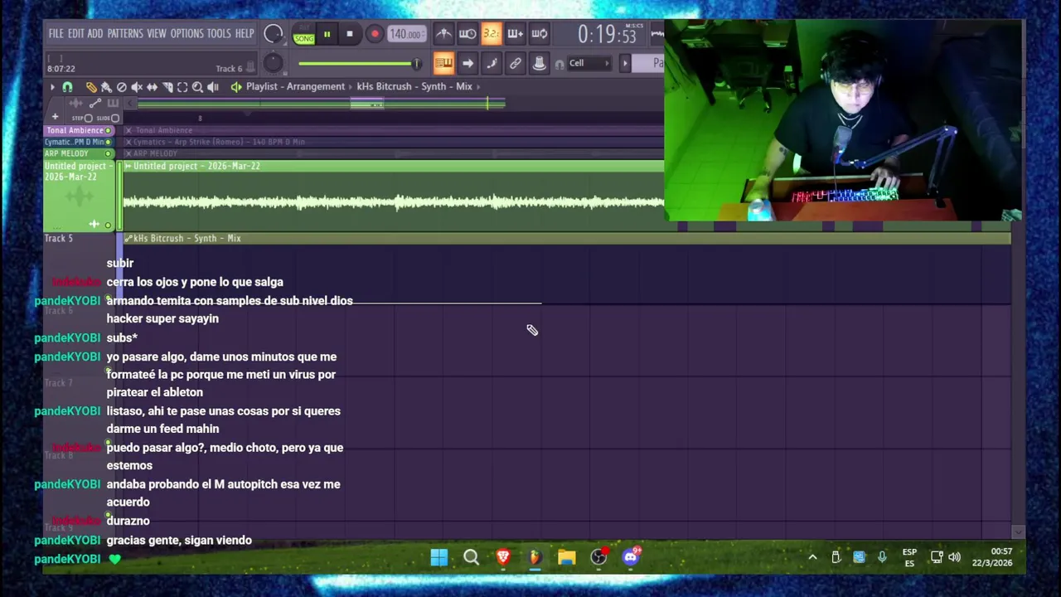Screen dimensions: 1061x597
Task: Open File Explorer from taskbar
Action: click(x=567, y=557)
